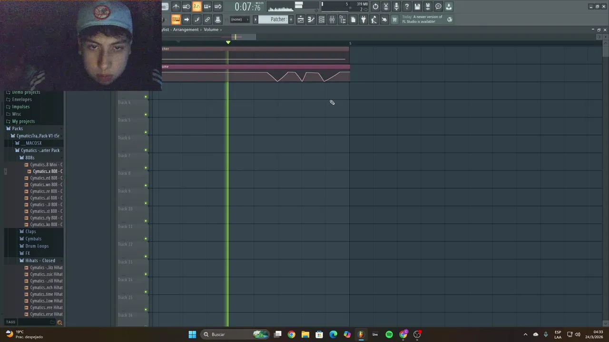The width and height of the screenshot is (609, 342).
Task: Click the tempo tapper icon
Action: point(374,19)
